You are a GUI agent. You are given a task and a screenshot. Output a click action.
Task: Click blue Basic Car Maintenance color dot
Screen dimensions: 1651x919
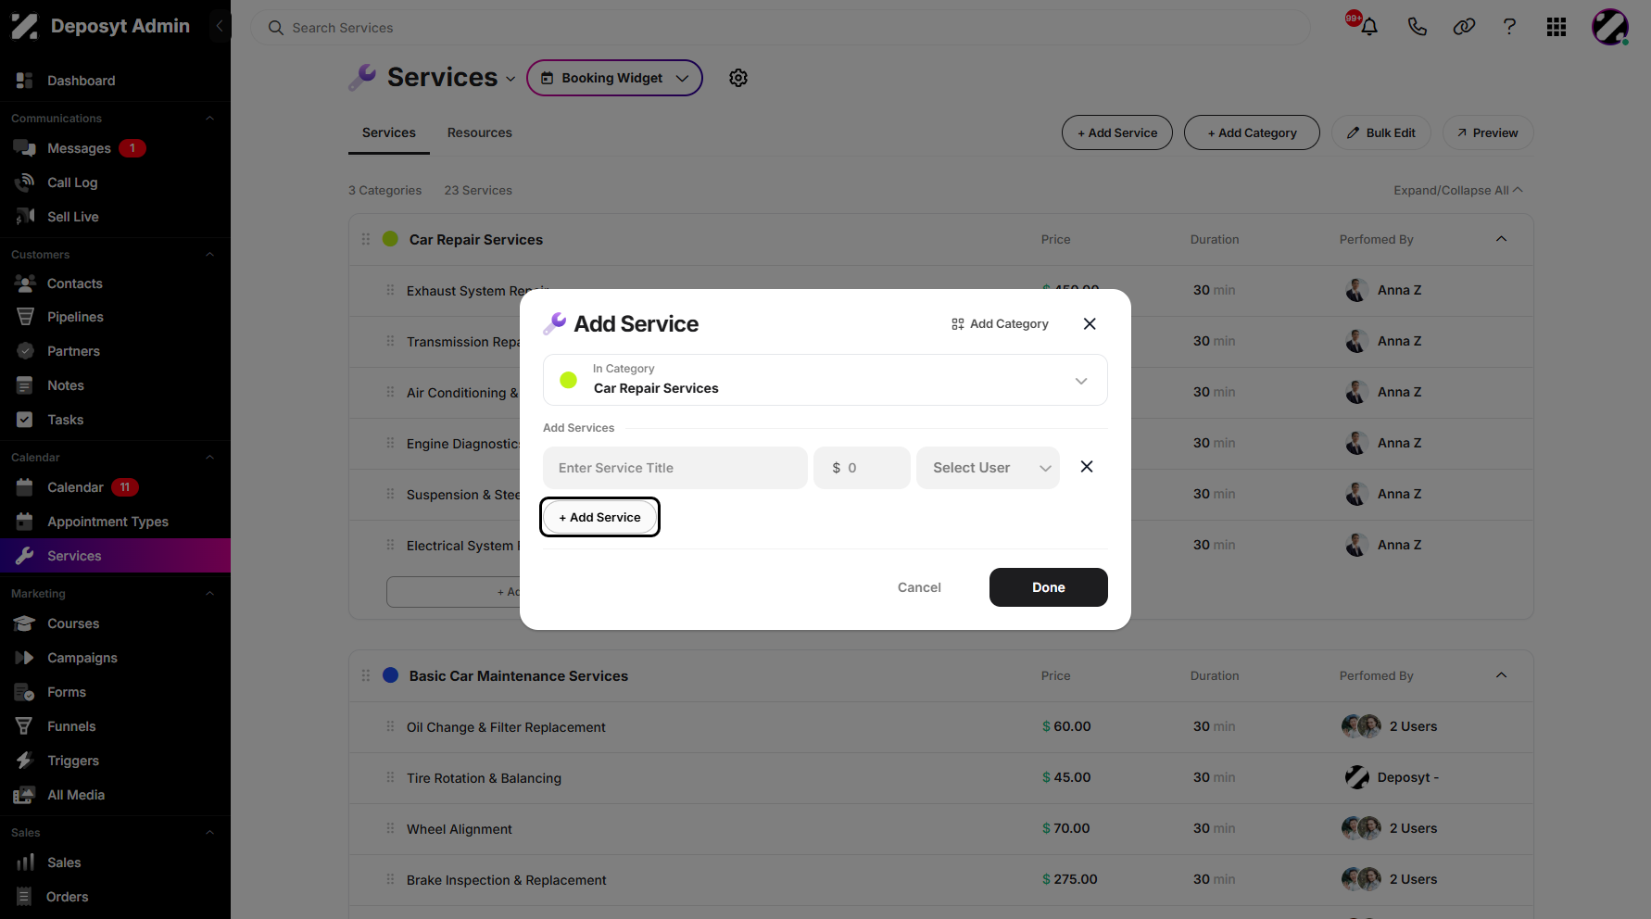click(391, 675)
